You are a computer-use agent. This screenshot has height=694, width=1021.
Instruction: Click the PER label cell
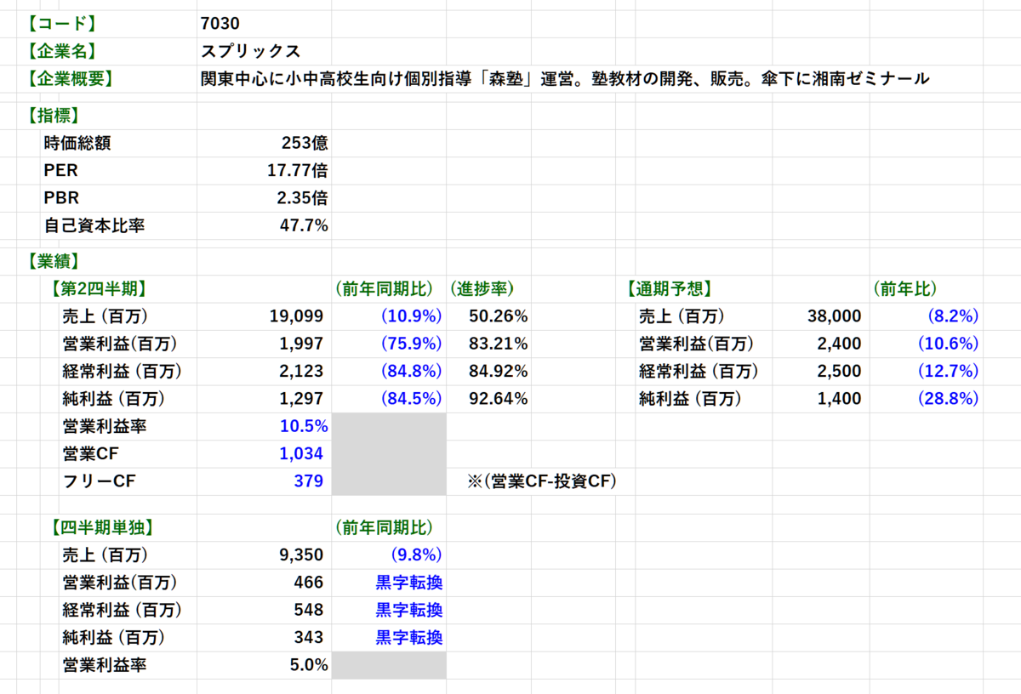60,171
